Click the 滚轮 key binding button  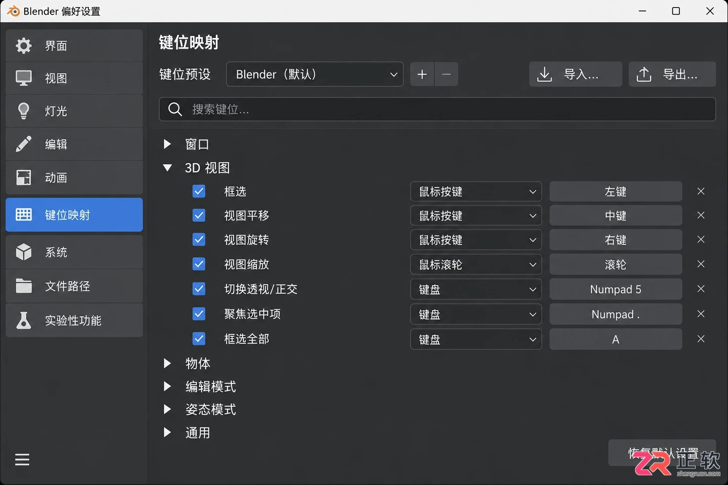click(x=616, y=264)
